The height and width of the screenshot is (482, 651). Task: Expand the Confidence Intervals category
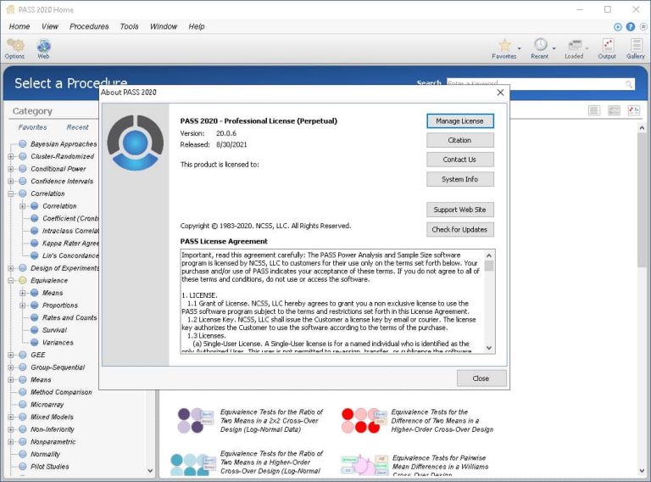(x=11, y=181)
